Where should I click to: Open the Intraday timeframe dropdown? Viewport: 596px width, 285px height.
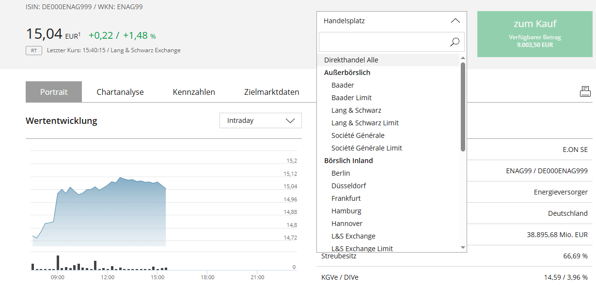(x=260, y=120)
